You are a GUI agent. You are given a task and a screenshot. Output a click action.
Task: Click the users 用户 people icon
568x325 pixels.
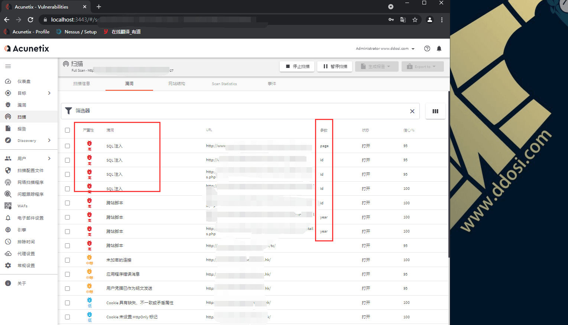[8, 159]
